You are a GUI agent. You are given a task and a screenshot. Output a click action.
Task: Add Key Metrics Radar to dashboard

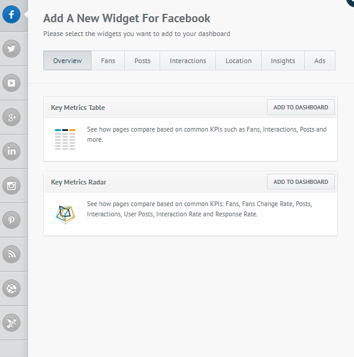[301, 182]
